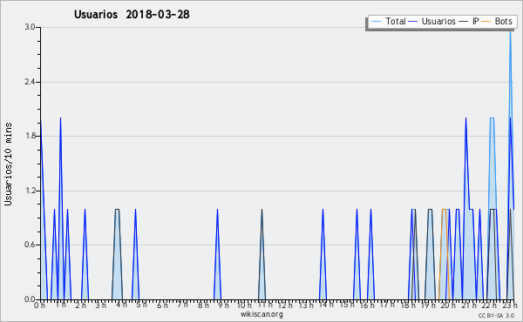Click the 5 h x-axis tick label
523x322 pixels.
[x=142, y=305]
